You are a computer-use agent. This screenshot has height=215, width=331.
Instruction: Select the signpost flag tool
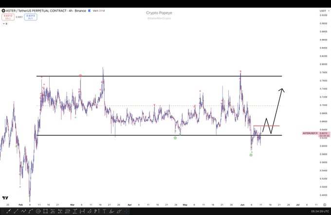click(97, 211)
